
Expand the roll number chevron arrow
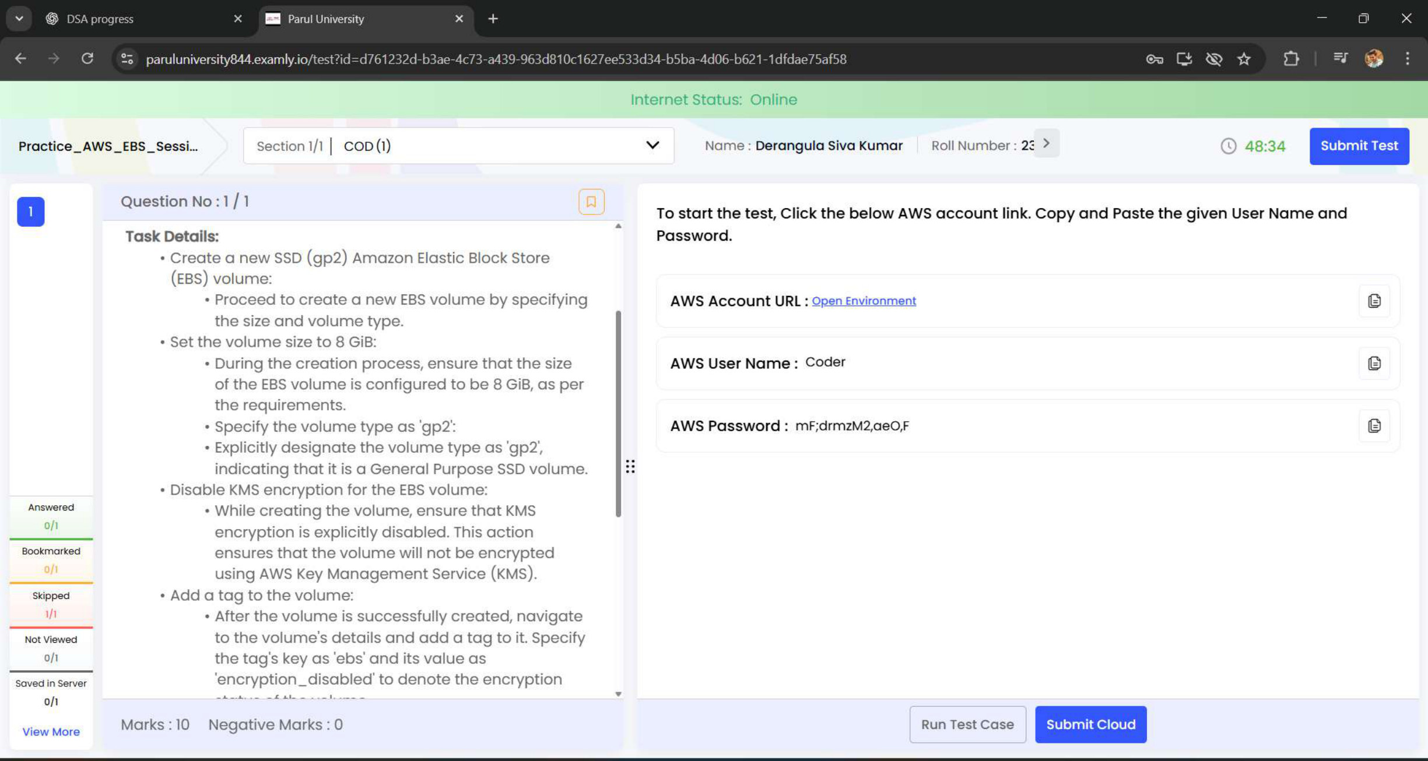[1046, 143]
